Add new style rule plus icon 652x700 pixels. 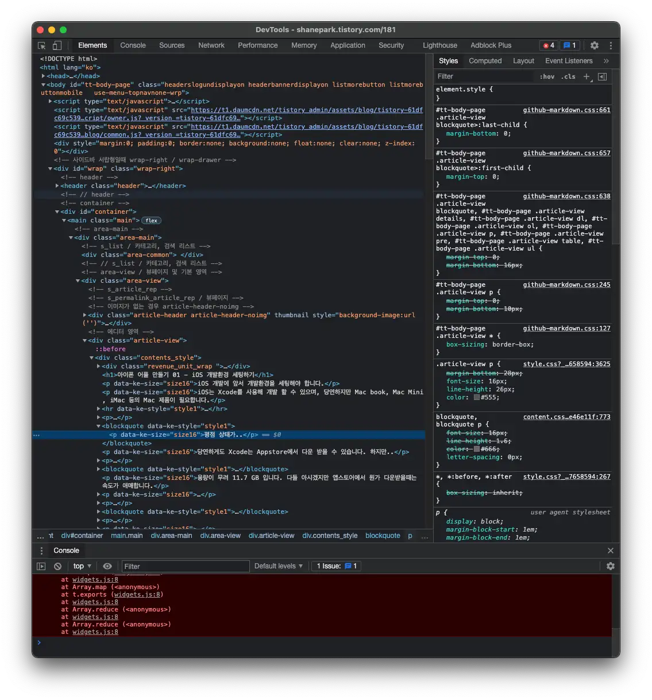click(587, 76)
